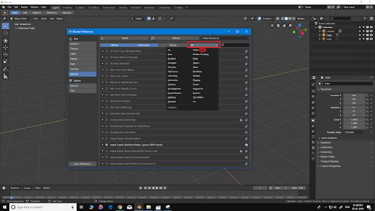The image size is (375, 211).
Task: Open the Object Mode dropdown
Action: (x=20, y=18)
